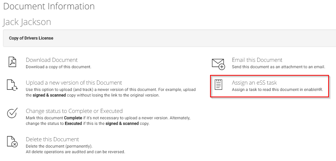
Task: Click the 'Assign an eSS task' title
Action: (254, 82)
